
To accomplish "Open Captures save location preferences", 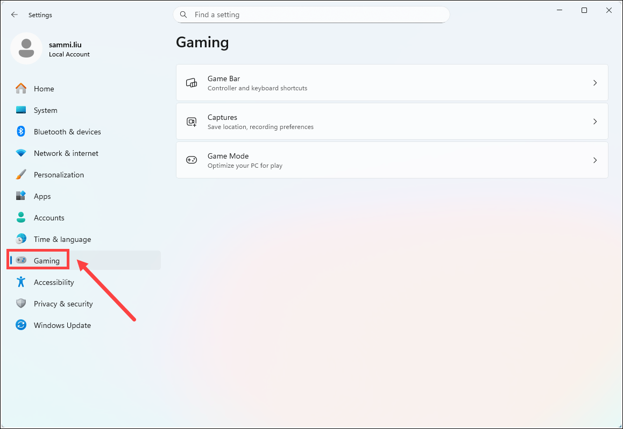I will [392, 121].
